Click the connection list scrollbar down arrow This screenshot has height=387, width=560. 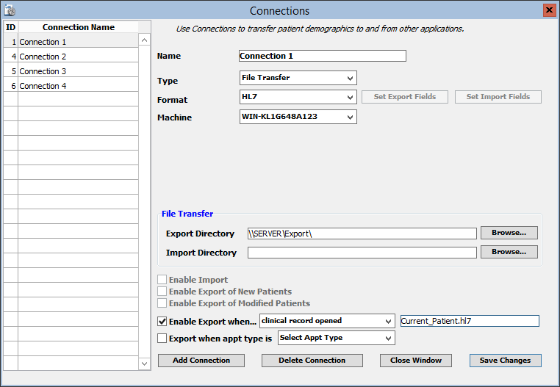coord(144,364)
